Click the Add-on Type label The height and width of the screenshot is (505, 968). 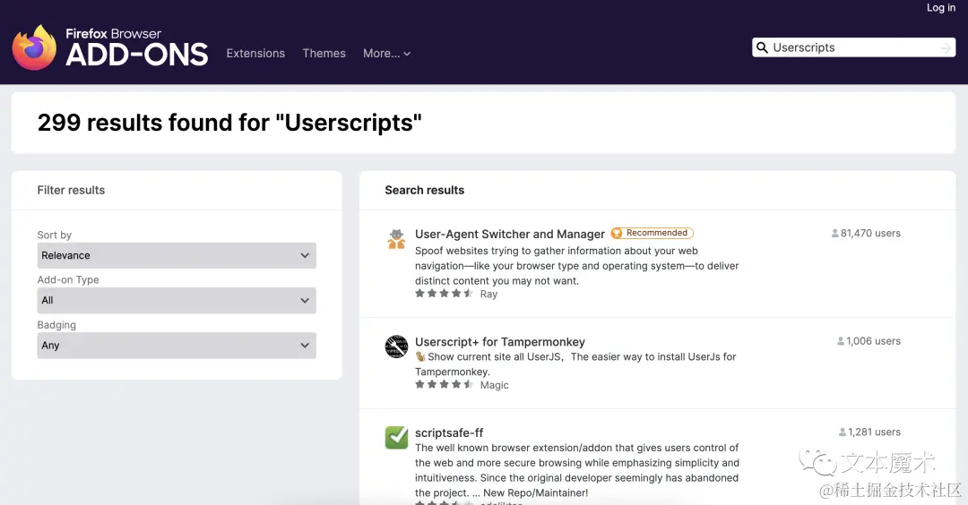pyautogui.click(x=68, y=280)
